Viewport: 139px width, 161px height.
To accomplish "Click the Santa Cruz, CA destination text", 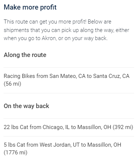I will 111,76.
